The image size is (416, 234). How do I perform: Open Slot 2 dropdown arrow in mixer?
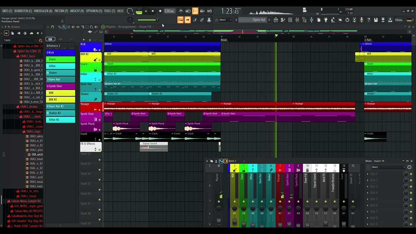368,180
